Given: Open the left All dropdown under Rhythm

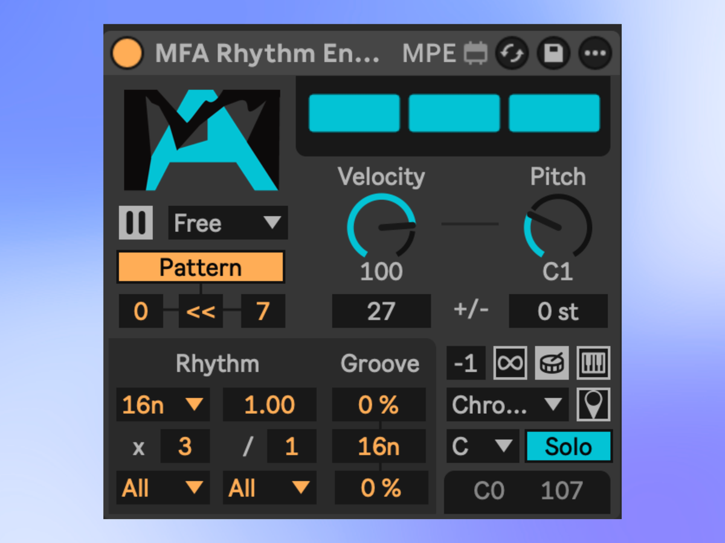Looking at the screenshot, I should point(163,488).
